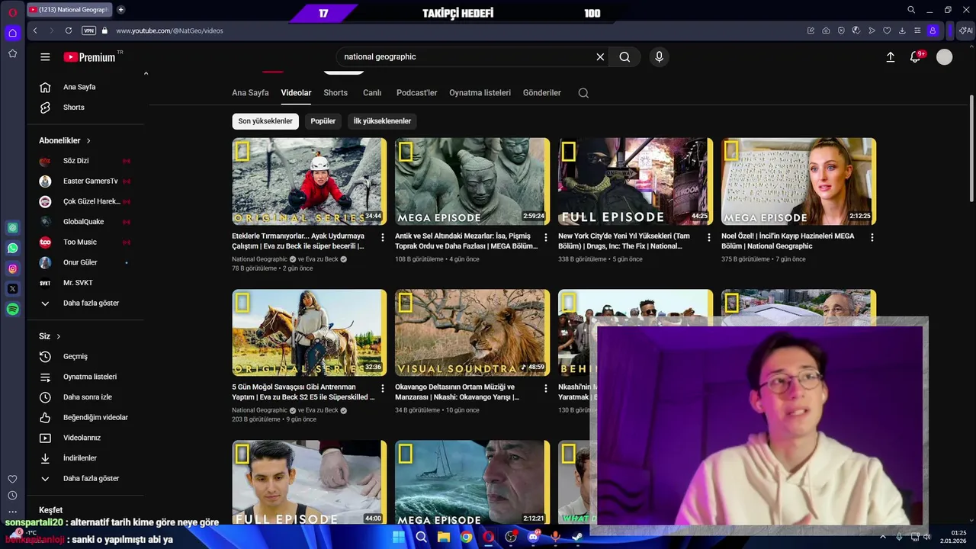Open Spotify in the Opera sidebar
Image resolution: width=976 pixels, height=549 pixels.
12,310
